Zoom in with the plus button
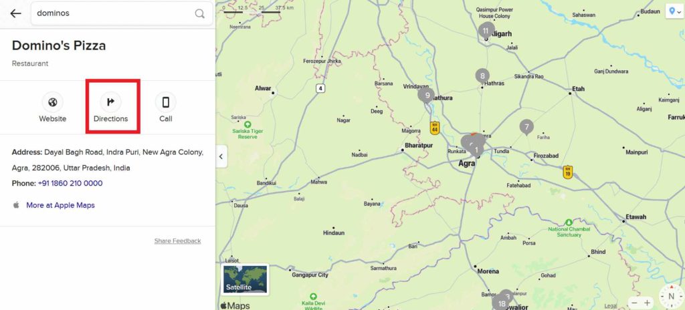This screenshot has width=685, height=310. (647, 303)
